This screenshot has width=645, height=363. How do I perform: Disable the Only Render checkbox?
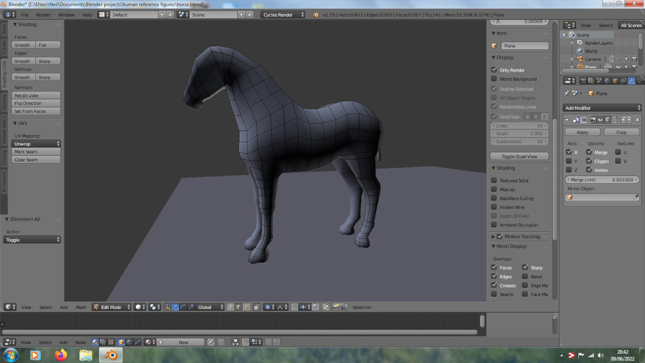coord(494,70)
